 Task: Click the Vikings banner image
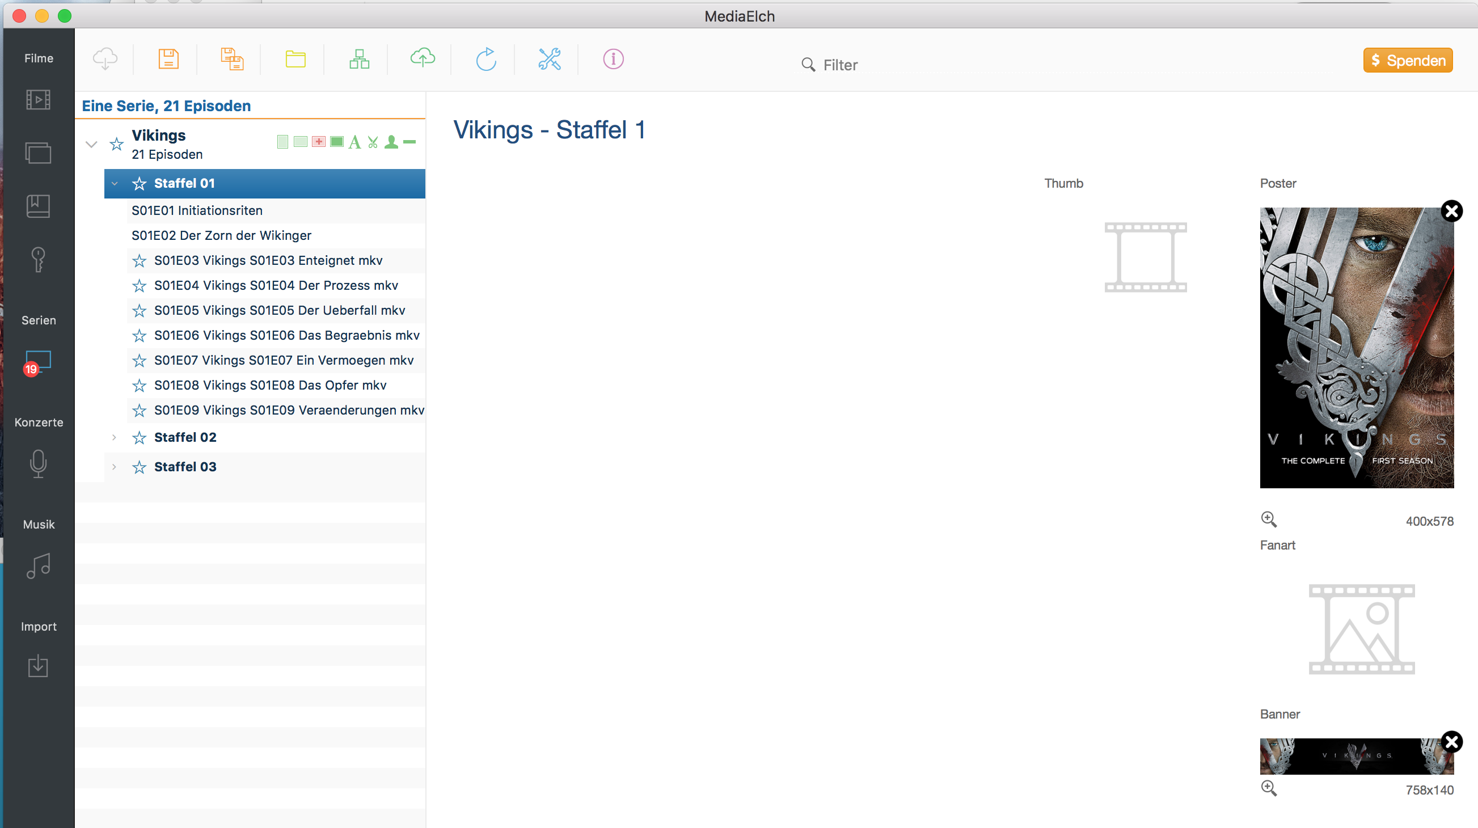(x=1357, y=757)
